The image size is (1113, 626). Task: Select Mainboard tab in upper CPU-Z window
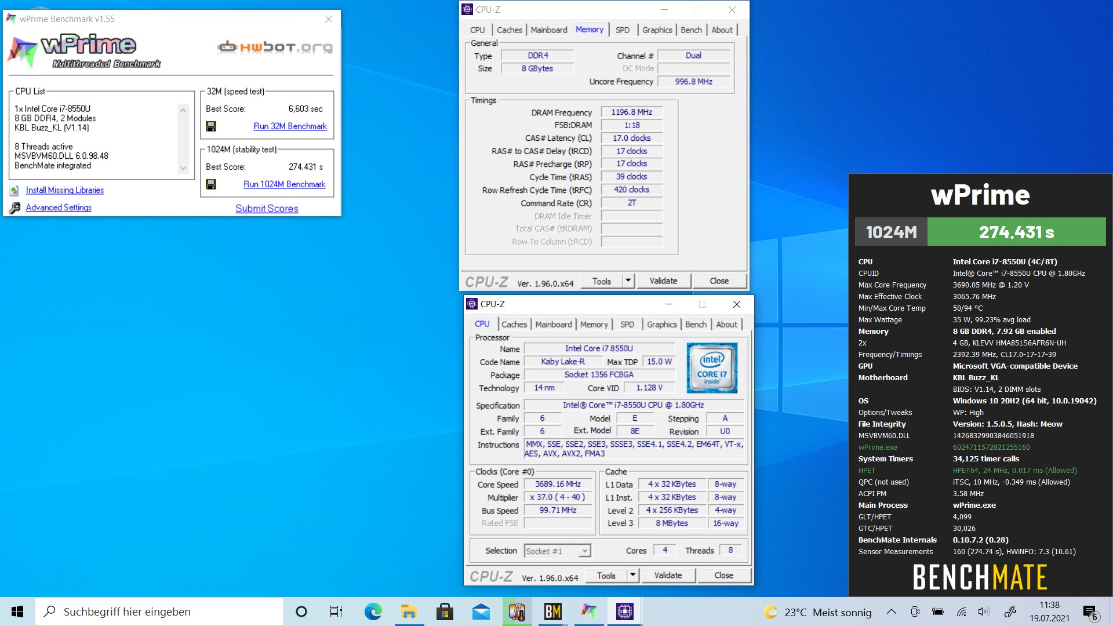[549, 30]
